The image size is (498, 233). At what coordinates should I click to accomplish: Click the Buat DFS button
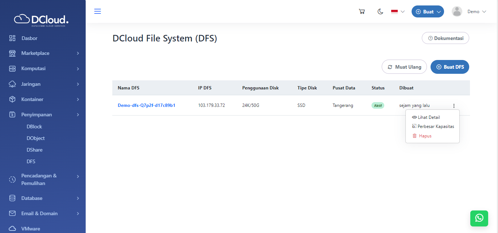(x=450, y=67)
